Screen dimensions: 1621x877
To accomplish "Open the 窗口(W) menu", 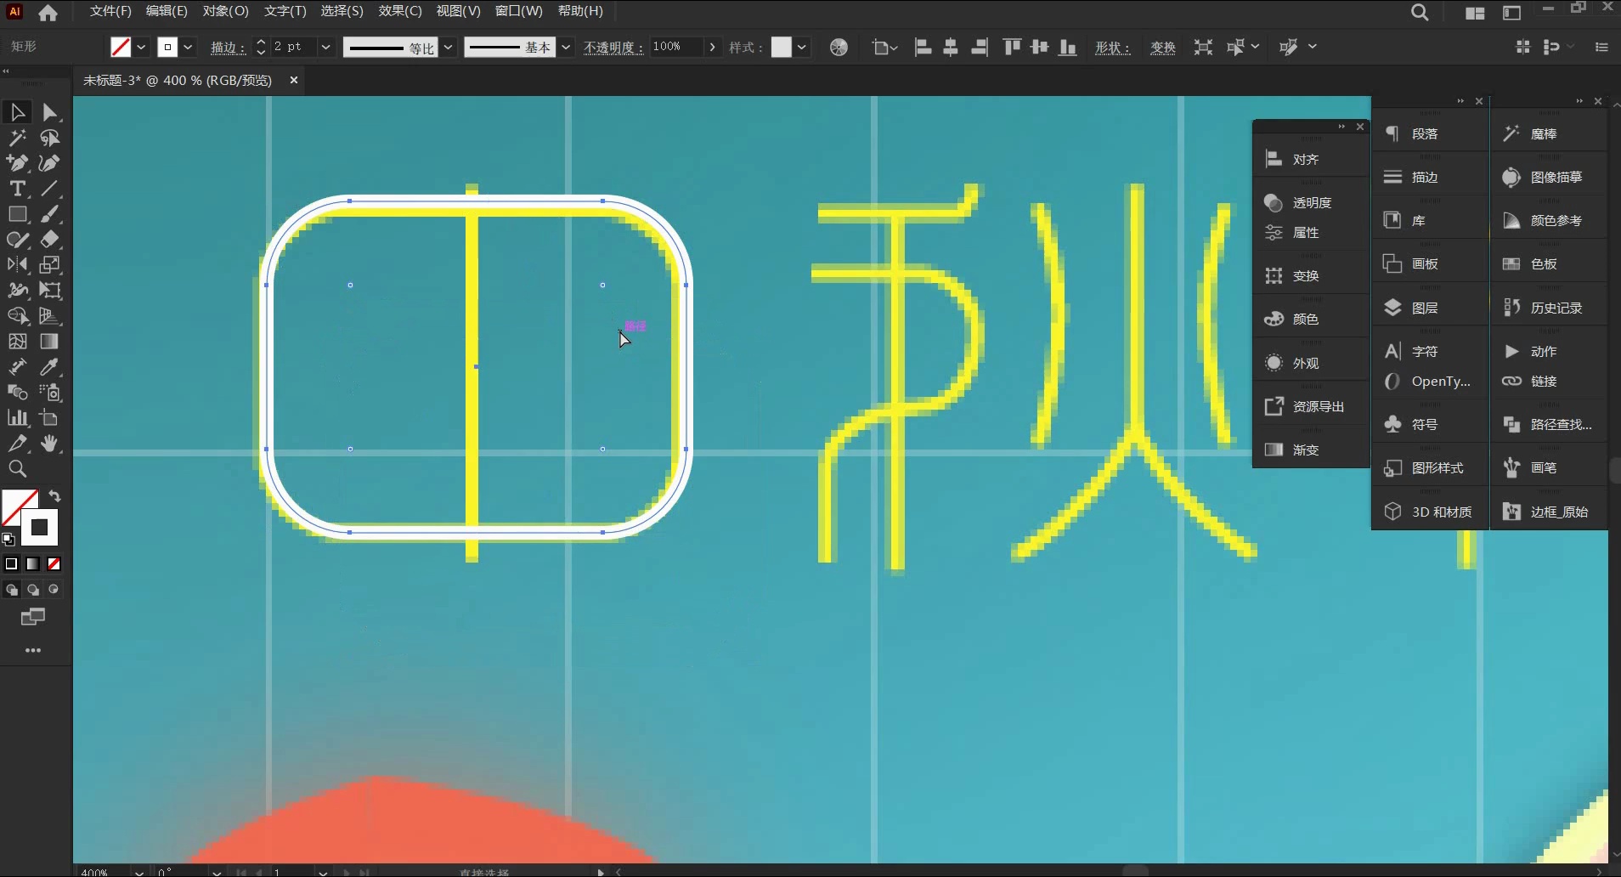I will 518,11.
